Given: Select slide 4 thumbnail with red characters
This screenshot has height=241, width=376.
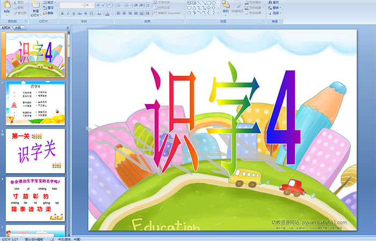Looking at the screenshot, I should [35, 199].
